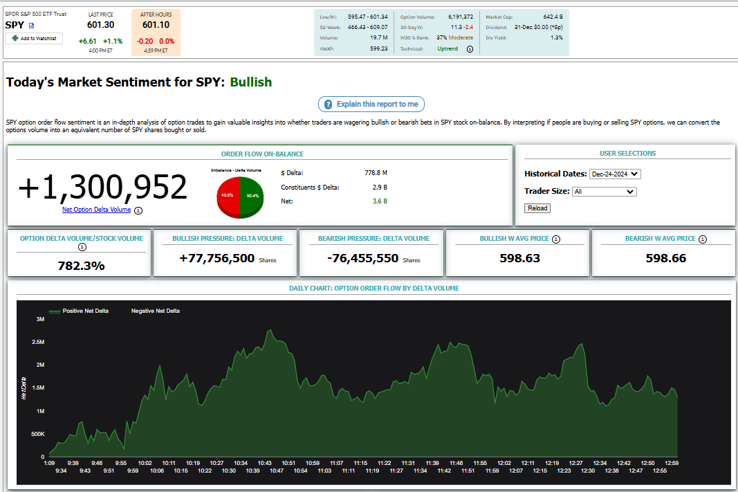Screen dimensions: 738x492
Task: Click the after hours price 601.10
Action: coord(156,25)
